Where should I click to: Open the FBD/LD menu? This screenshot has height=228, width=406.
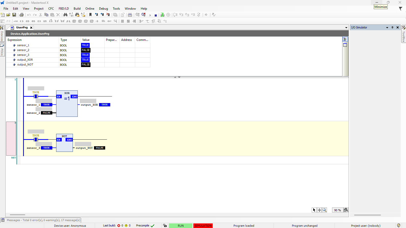point(64,9)
